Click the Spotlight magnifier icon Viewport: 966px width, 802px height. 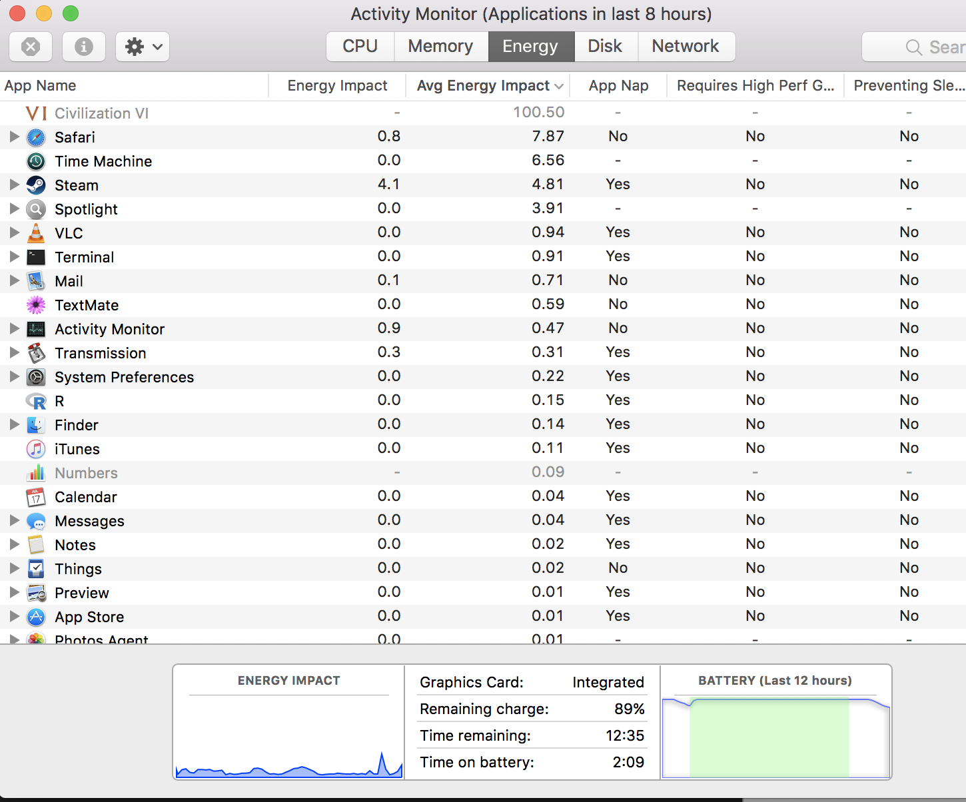pos(36,209)
